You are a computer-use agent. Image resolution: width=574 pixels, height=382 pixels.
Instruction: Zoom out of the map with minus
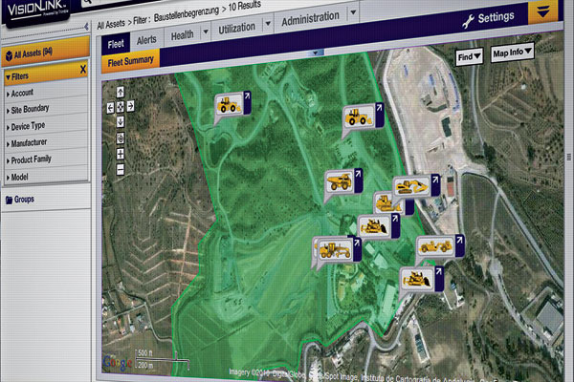[x=121, y=169]
